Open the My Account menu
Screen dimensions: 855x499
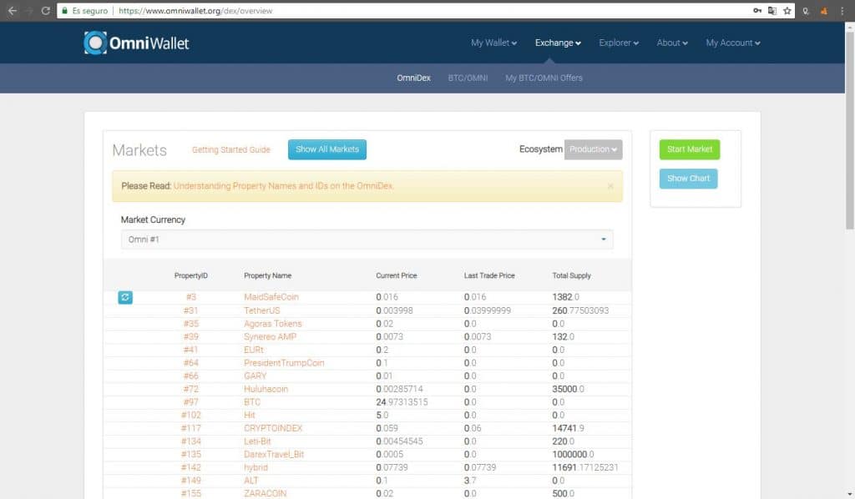coord(733,43)
